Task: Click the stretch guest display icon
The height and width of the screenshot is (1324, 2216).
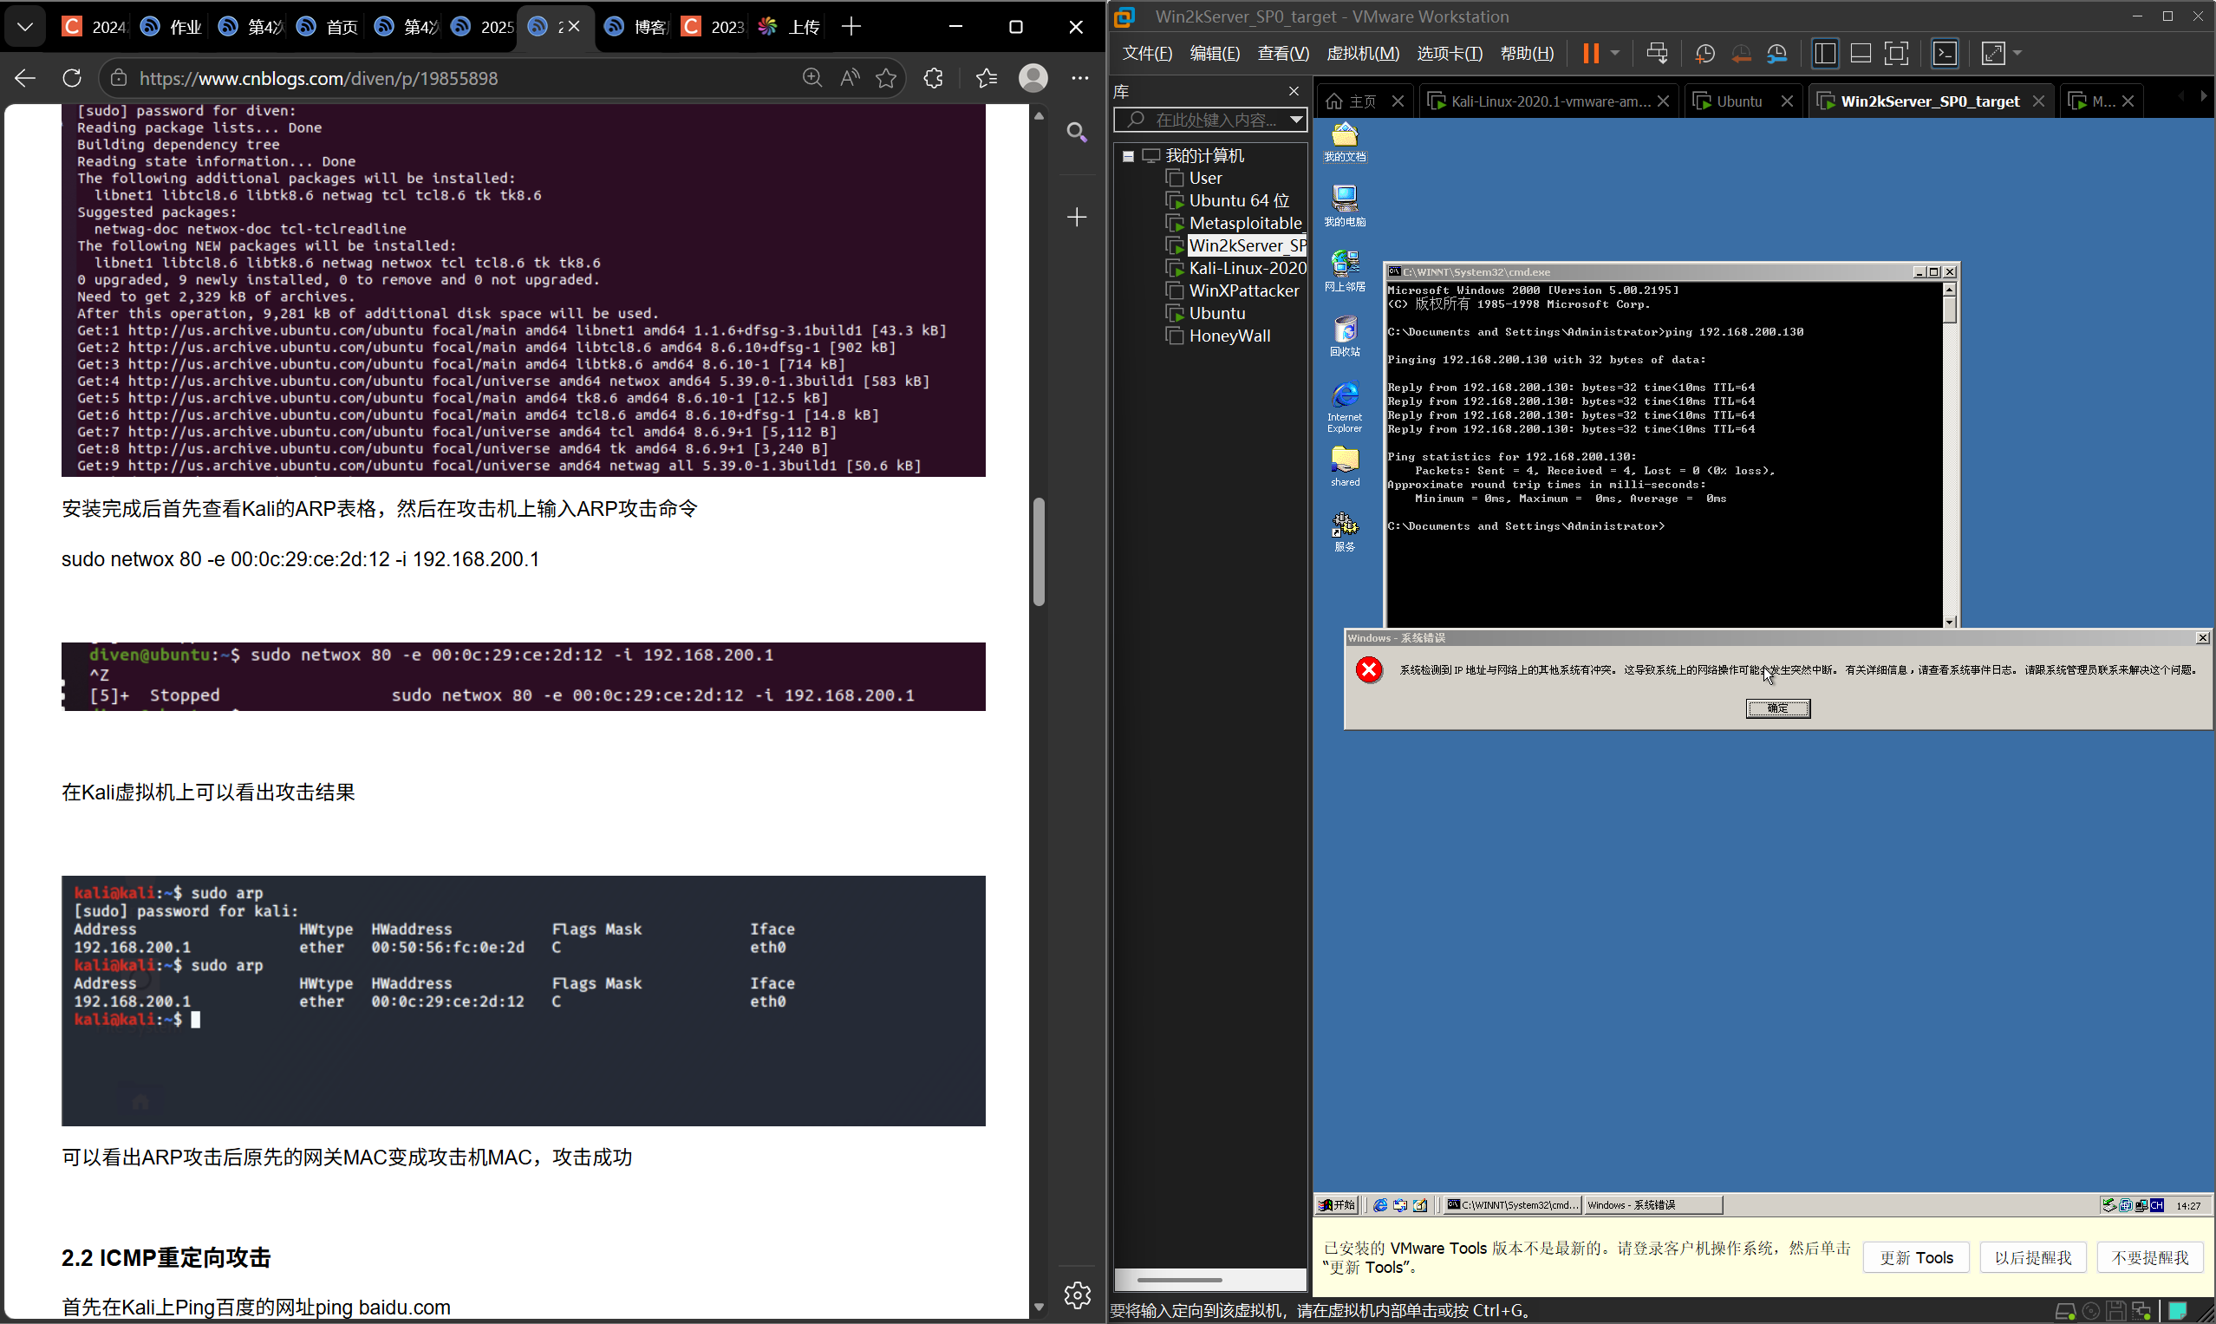Action: [1993, 54]
